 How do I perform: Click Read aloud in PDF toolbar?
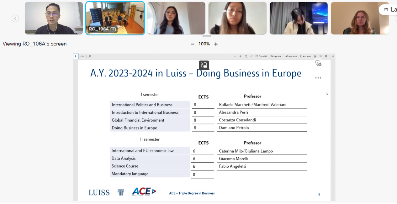(291, 56)
